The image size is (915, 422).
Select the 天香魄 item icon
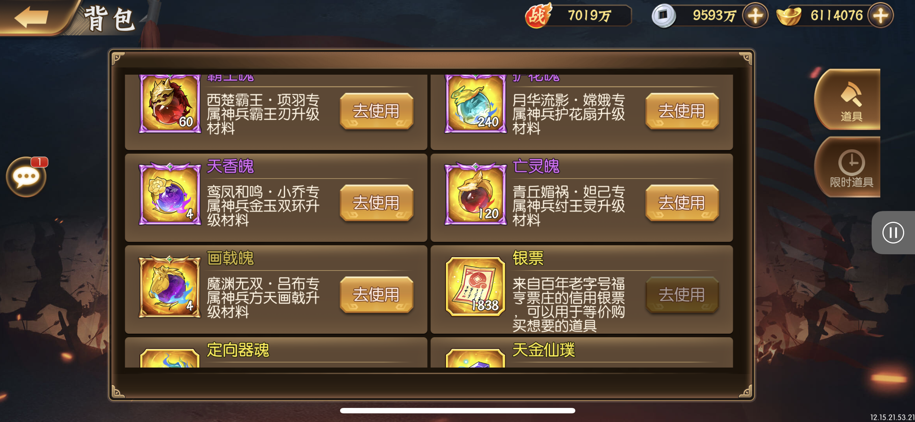[x=170, y=194]
